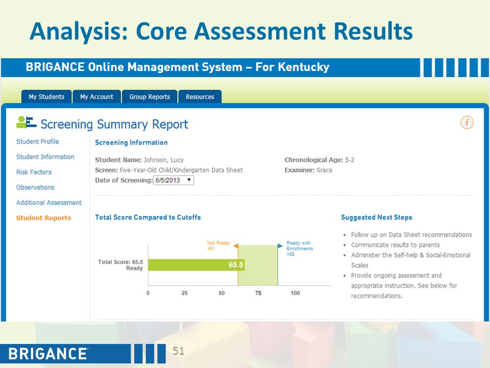
Task: Open Additional Assessment
Action: click(x=49, y=203)
